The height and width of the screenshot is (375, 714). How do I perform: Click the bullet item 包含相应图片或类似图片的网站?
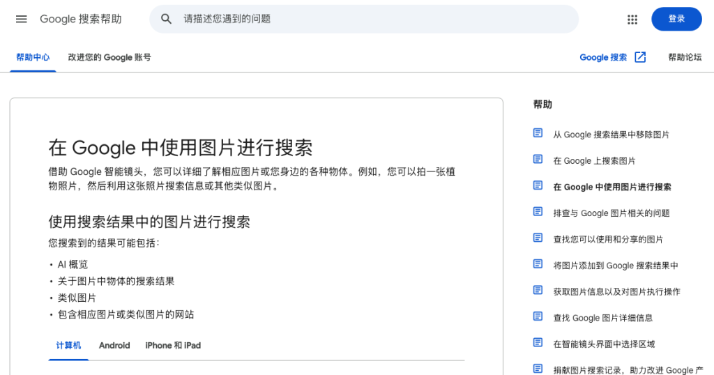126,314
